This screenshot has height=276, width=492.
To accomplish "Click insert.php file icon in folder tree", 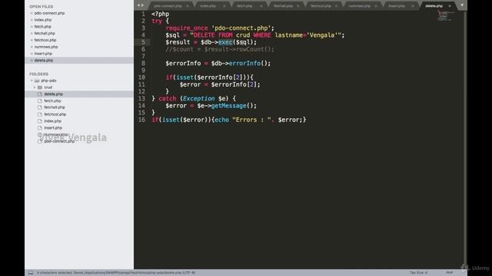I will (40, 128).
